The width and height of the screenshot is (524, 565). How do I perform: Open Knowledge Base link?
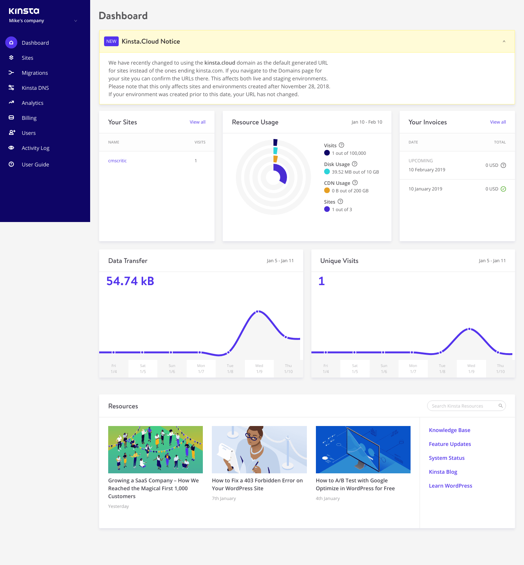click(450, 430)
